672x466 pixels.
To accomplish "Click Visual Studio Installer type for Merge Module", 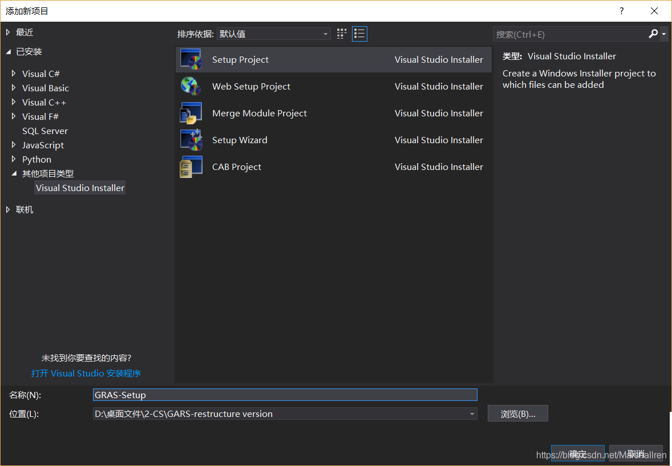I will tap(439, 113).
